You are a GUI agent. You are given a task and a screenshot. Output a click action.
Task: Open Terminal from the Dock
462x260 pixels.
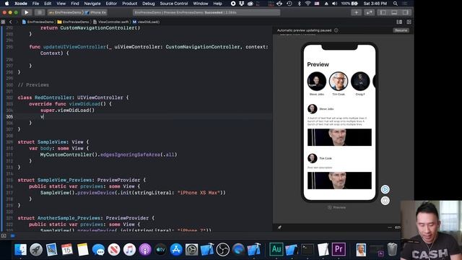pyautogui.click(x=308, y=250)
